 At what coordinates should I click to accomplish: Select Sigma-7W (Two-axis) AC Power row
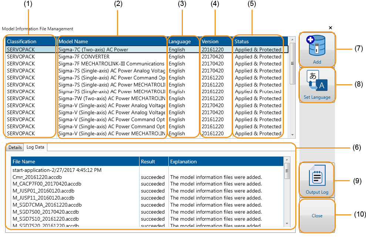coord(111,99)
